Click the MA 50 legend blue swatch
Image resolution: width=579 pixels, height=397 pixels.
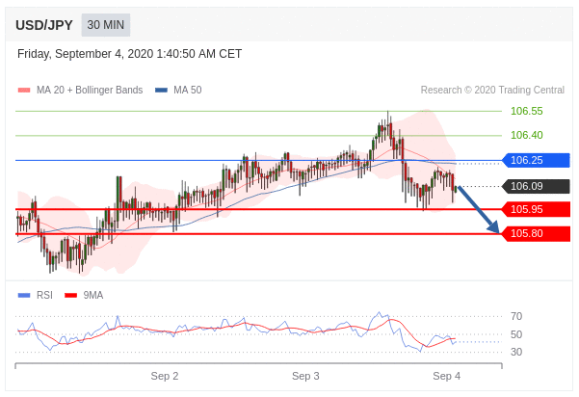tap(161, 91)
